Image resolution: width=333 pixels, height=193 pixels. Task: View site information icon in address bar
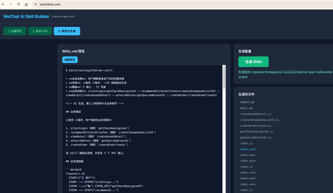click(35, 4)
